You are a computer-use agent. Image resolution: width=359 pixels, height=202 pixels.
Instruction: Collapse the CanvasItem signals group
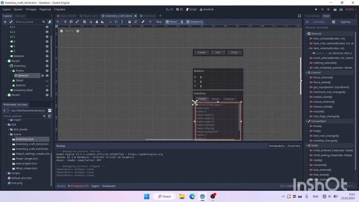click(x=307, y=121)
